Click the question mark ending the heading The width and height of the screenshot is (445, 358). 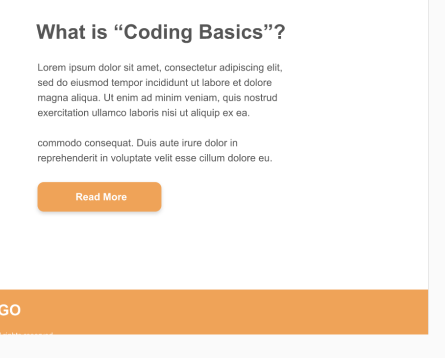(279, 32)
